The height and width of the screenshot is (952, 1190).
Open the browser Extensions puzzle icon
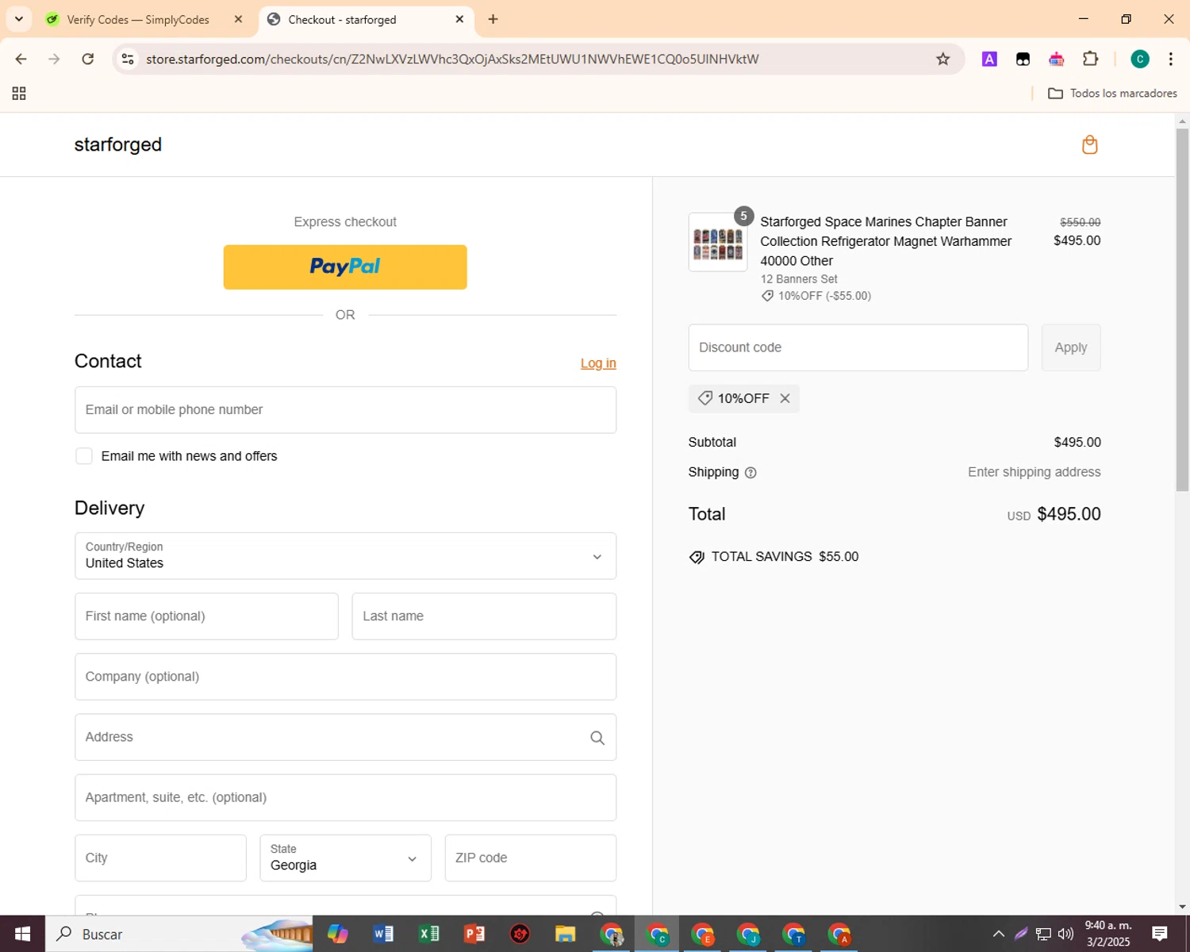click(1090, 59)
